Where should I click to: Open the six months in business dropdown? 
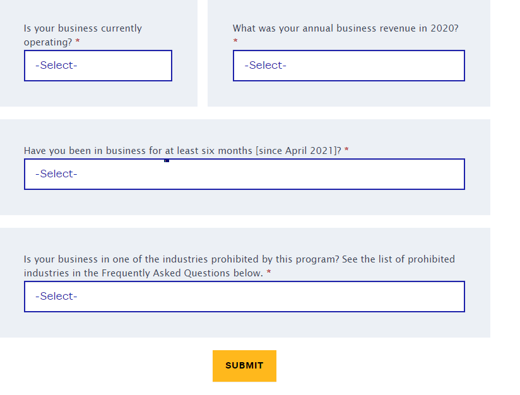244,174
